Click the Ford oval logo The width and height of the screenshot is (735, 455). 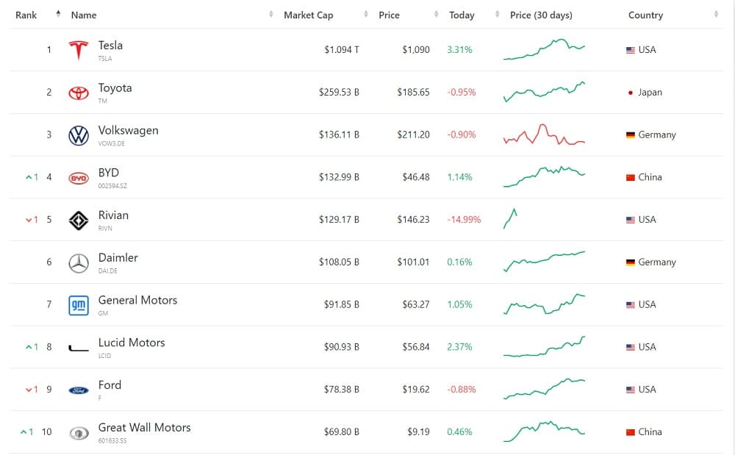[79, 390]
